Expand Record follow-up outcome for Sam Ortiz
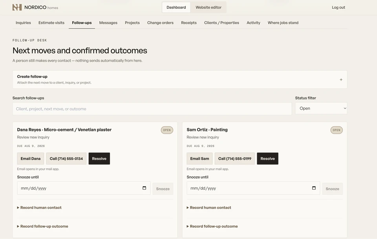 pyautogui.click(x=212, y=226)
